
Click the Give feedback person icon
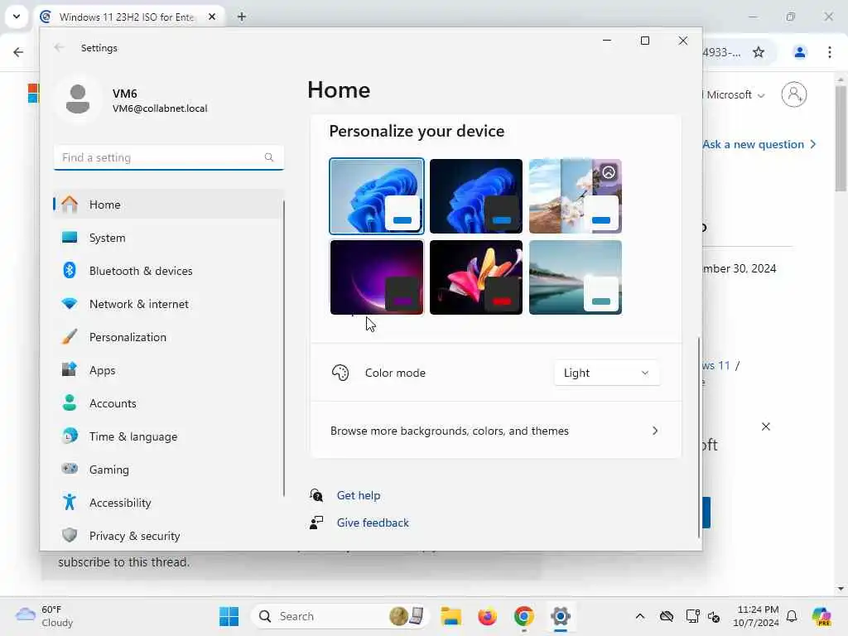click(316, 523)
